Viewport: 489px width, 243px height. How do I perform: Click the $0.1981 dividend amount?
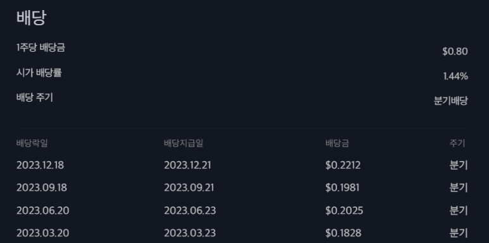click(x=342, y=188)
